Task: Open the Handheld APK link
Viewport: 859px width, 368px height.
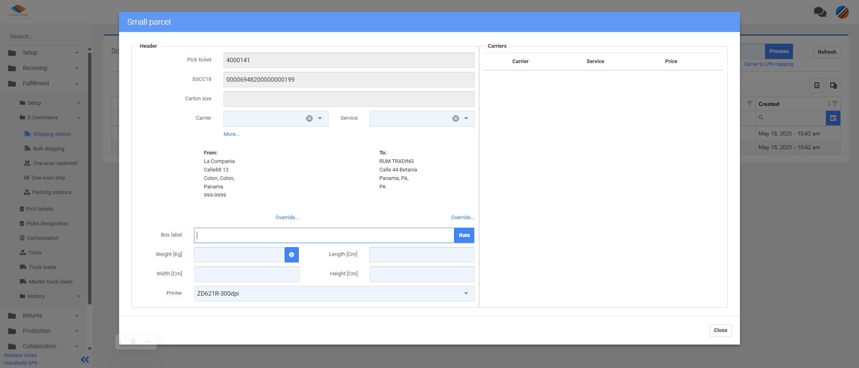Action: point(21,363)
